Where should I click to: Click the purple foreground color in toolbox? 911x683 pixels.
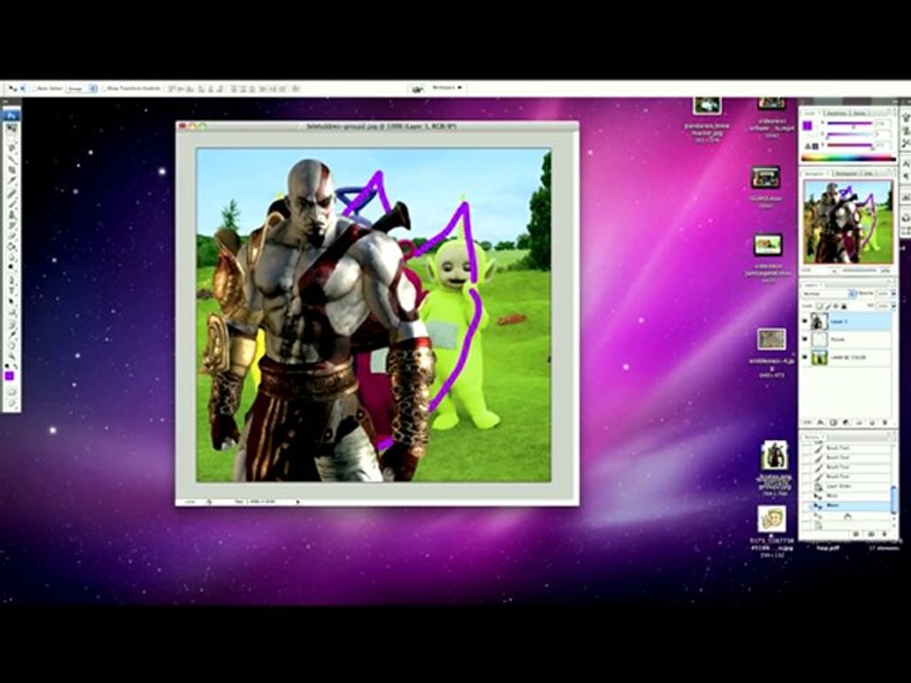(9, 376)
